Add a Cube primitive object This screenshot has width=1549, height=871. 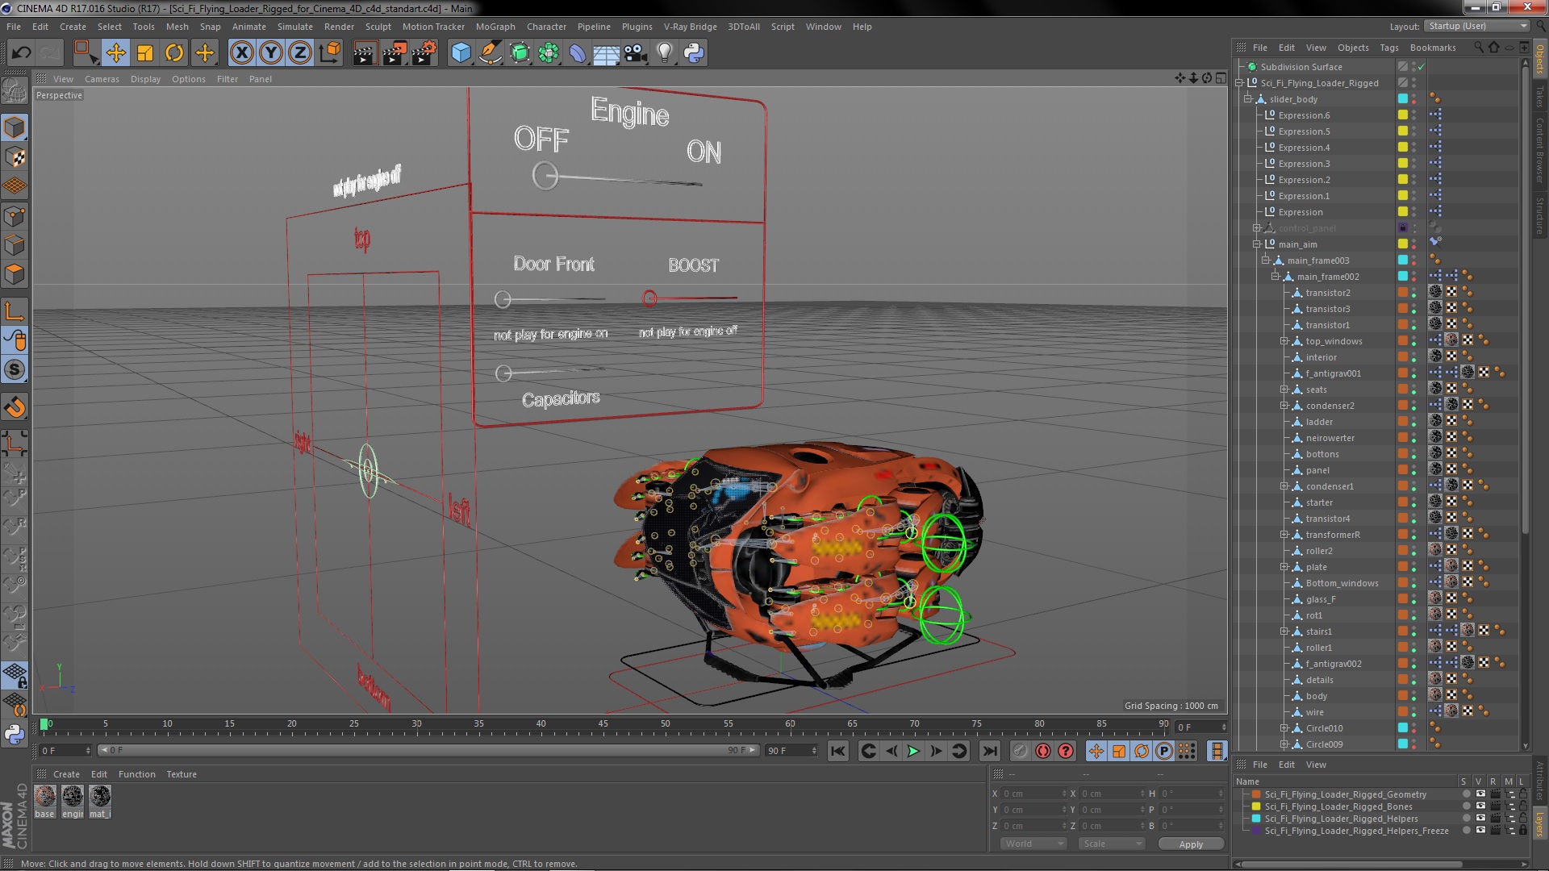461,53
